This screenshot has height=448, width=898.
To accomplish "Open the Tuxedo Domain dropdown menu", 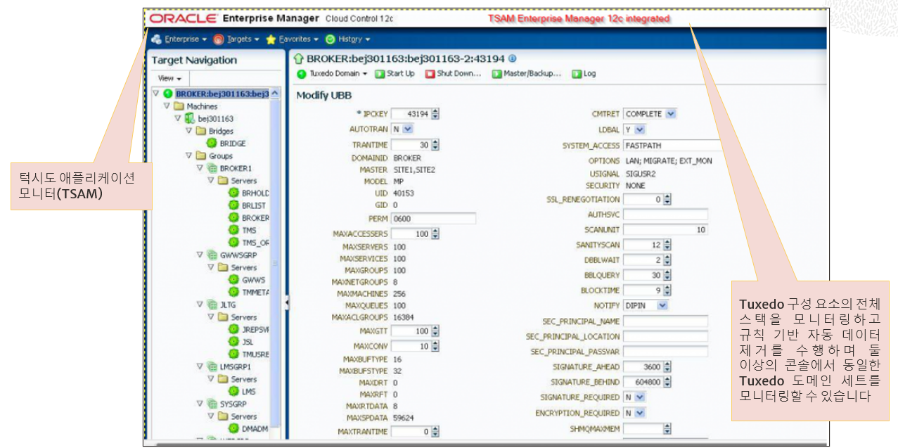I will coord(333,73).
